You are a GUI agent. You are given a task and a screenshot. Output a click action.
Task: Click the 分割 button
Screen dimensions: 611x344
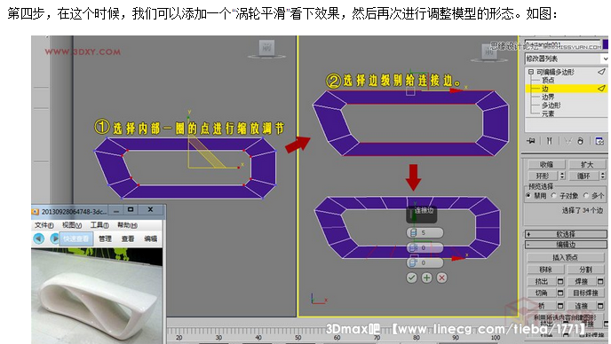coord(585,270)
